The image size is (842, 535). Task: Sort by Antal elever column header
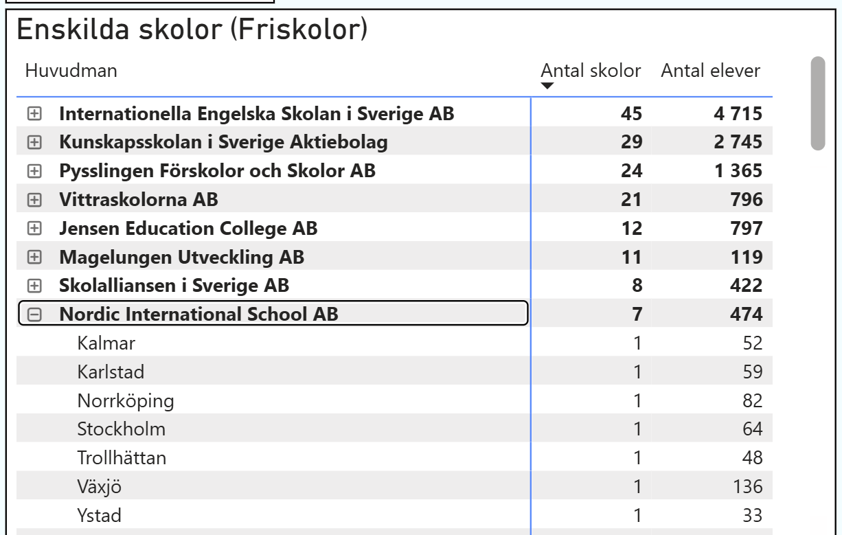point(710,71)
